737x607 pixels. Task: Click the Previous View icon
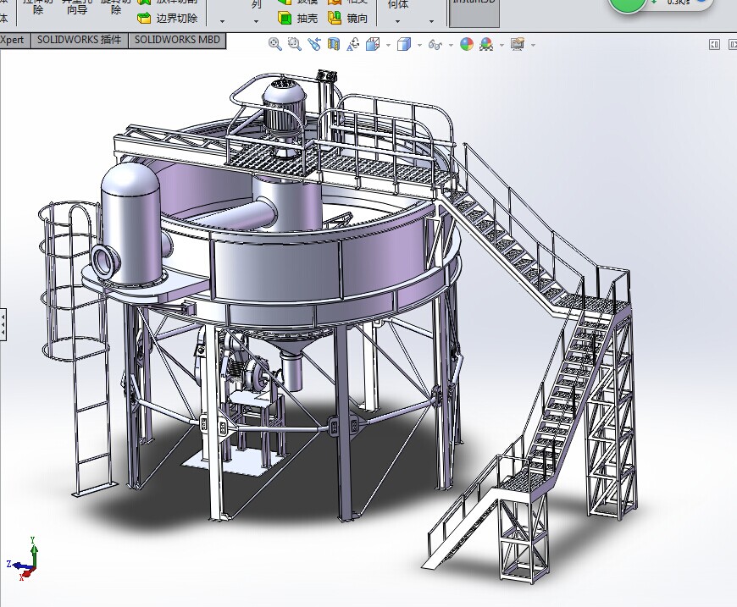tap(314, 44)
